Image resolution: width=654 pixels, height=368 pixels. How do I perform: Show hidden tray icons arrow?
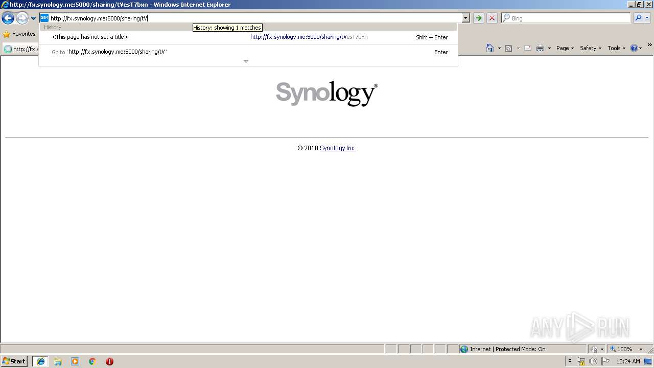(570, 361)
